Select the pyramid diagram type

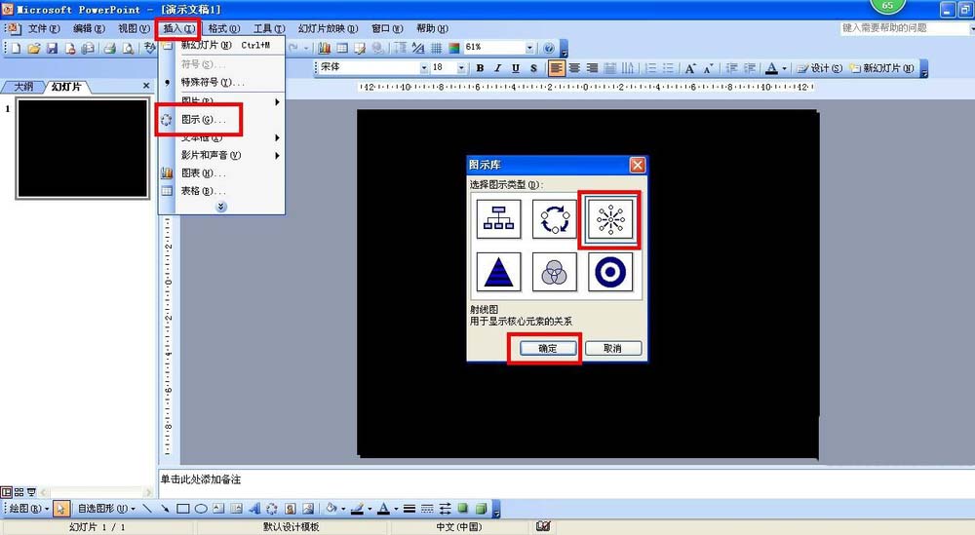[x=498, y=272]
